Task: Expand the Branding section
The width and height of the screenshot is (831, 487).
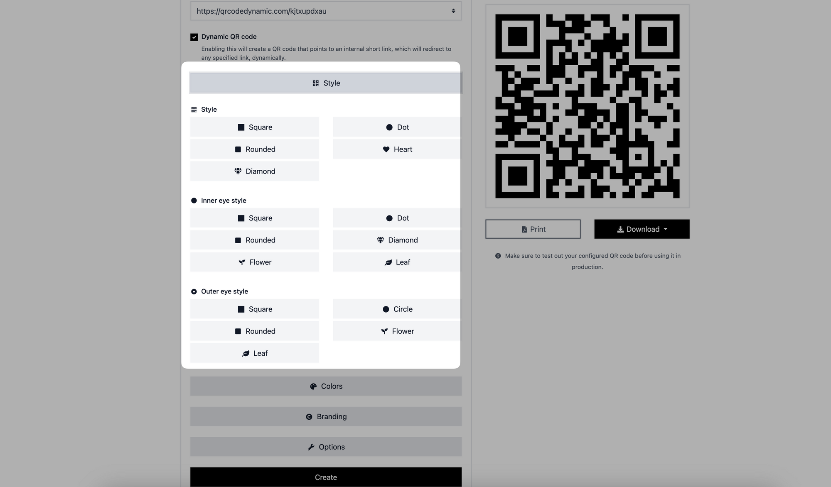Action: (x=325, y=416)
